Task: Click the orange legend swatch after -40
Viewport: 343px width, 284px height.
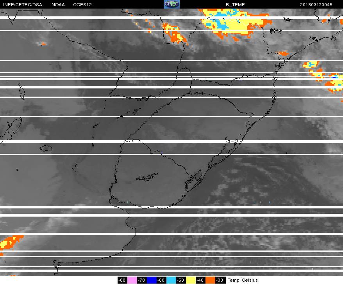Action: 210,280
